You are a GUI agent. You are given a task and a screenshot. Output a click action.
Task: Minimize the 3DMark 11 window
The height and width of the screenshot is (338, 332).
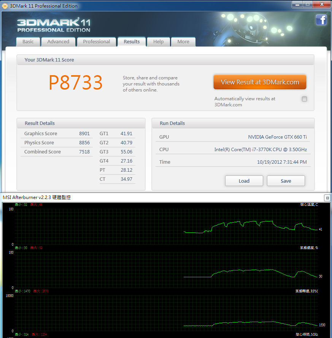tap(297, 4)
